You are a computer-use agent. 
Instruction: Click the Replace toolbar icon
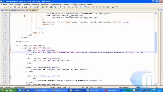[x=55, y=7]
